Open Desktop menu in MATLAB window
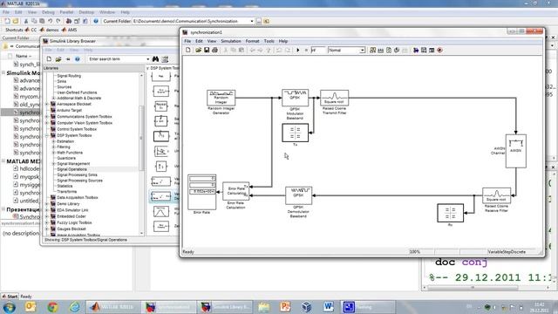This screenshot has width=558, height=314. click(x=86, y=12)
